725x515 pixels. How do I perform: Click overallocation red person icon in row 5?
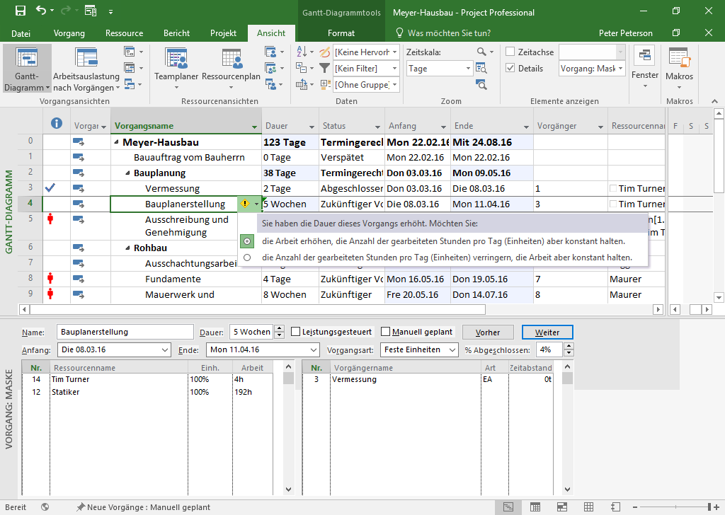[50, 219]
